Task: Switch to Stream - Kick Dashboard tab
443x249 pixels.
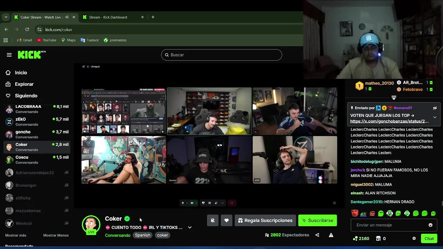Action: 113,17
